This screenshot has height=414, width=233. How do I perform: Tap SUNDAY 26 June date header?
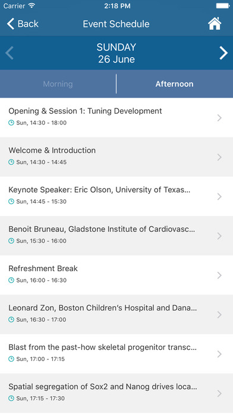pos(116,53)
